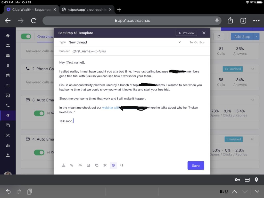Click the paste clipboard icon in keyboard bar
This screenshot has height=198, width=264.
(29, 192)
